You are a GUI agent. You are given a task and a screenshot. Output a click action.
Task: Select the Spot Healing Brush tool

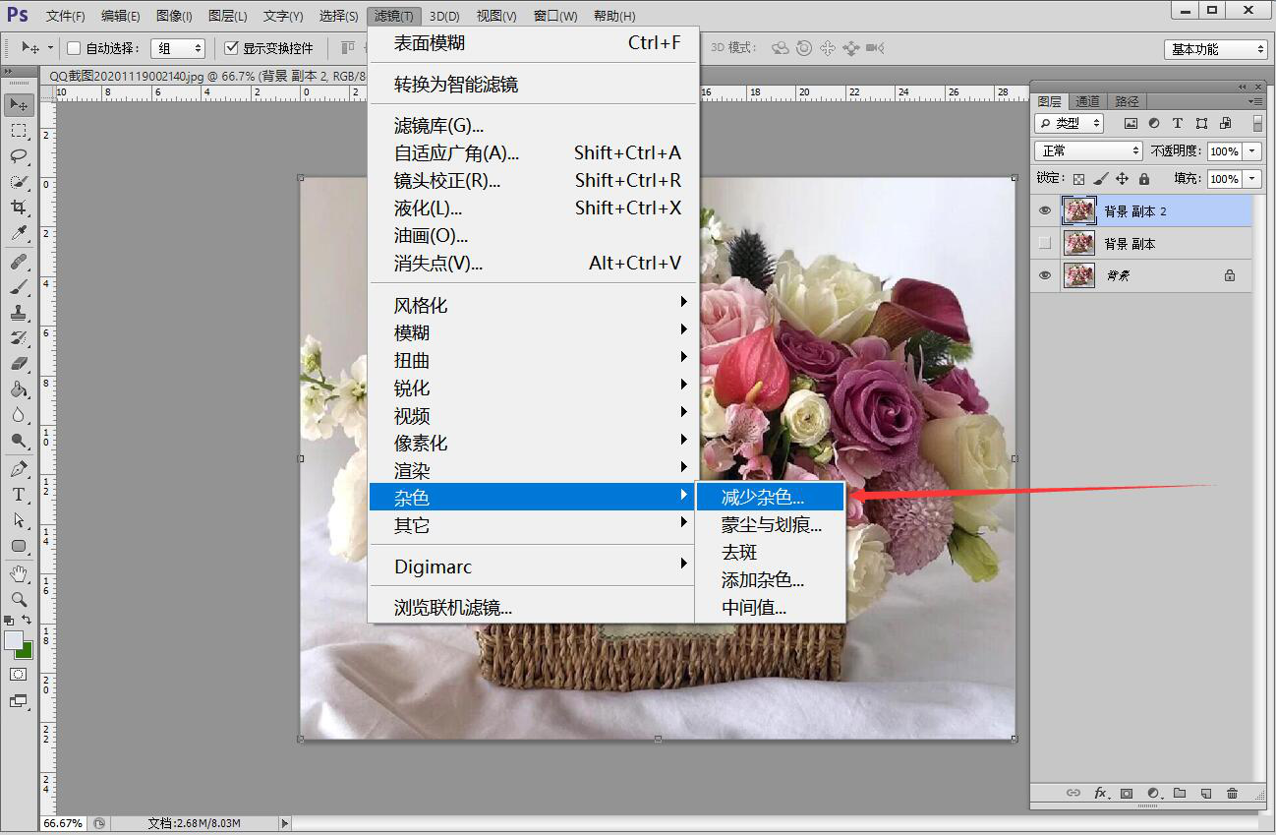click(x=19, y=262)
